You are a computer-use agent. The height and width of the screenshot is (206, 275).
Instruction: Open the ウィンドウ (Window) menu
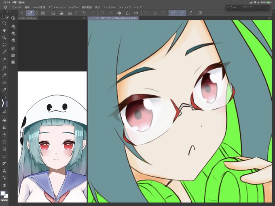125,7
